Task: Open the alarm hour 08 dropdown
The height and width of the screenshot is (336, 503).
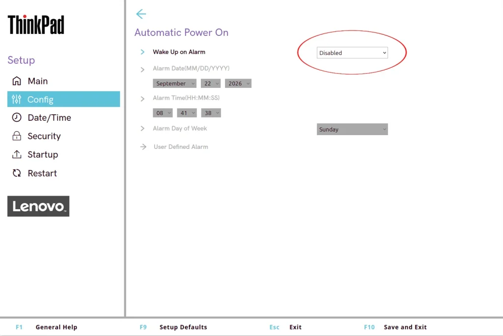Action: pyautogui.click(x=163, y=113)
